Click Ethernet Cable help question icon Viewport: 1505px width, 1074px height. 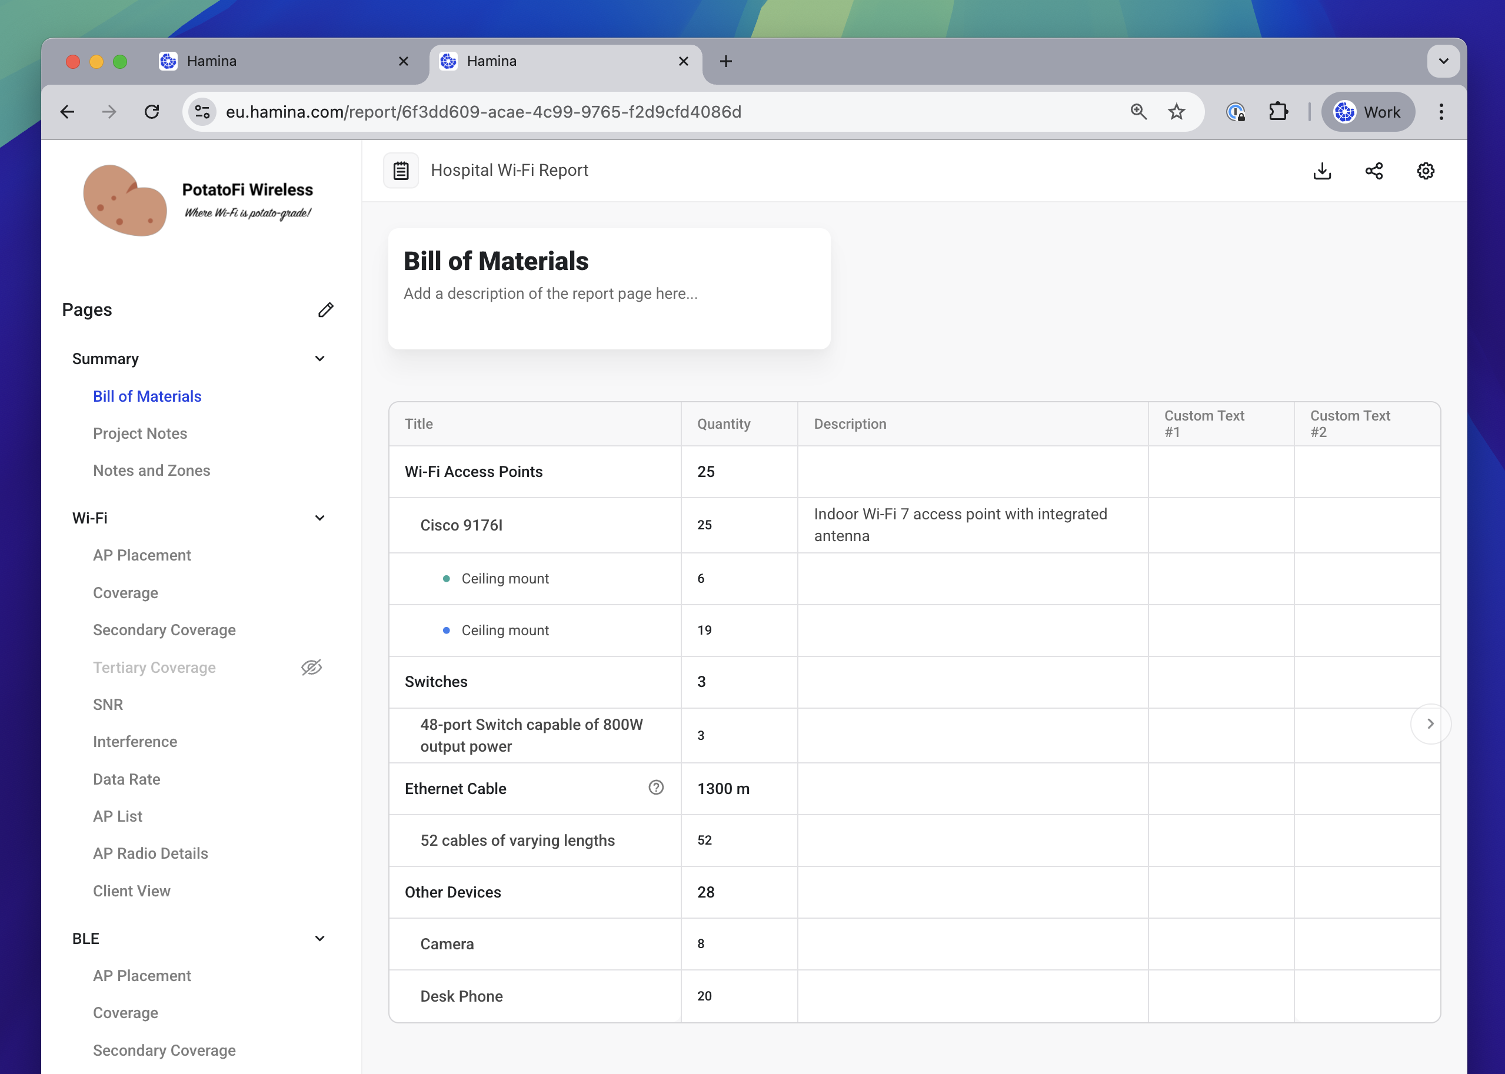coord(655,788)
